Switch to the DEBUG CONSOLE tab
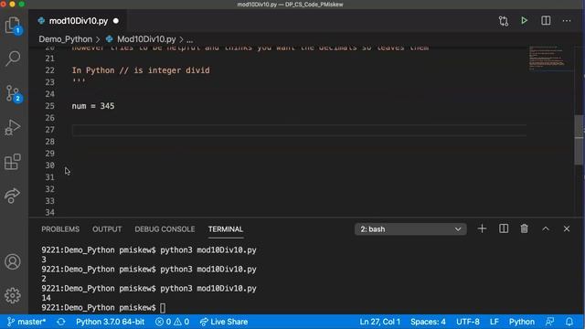585x329 pixels. tap(165, 229)
